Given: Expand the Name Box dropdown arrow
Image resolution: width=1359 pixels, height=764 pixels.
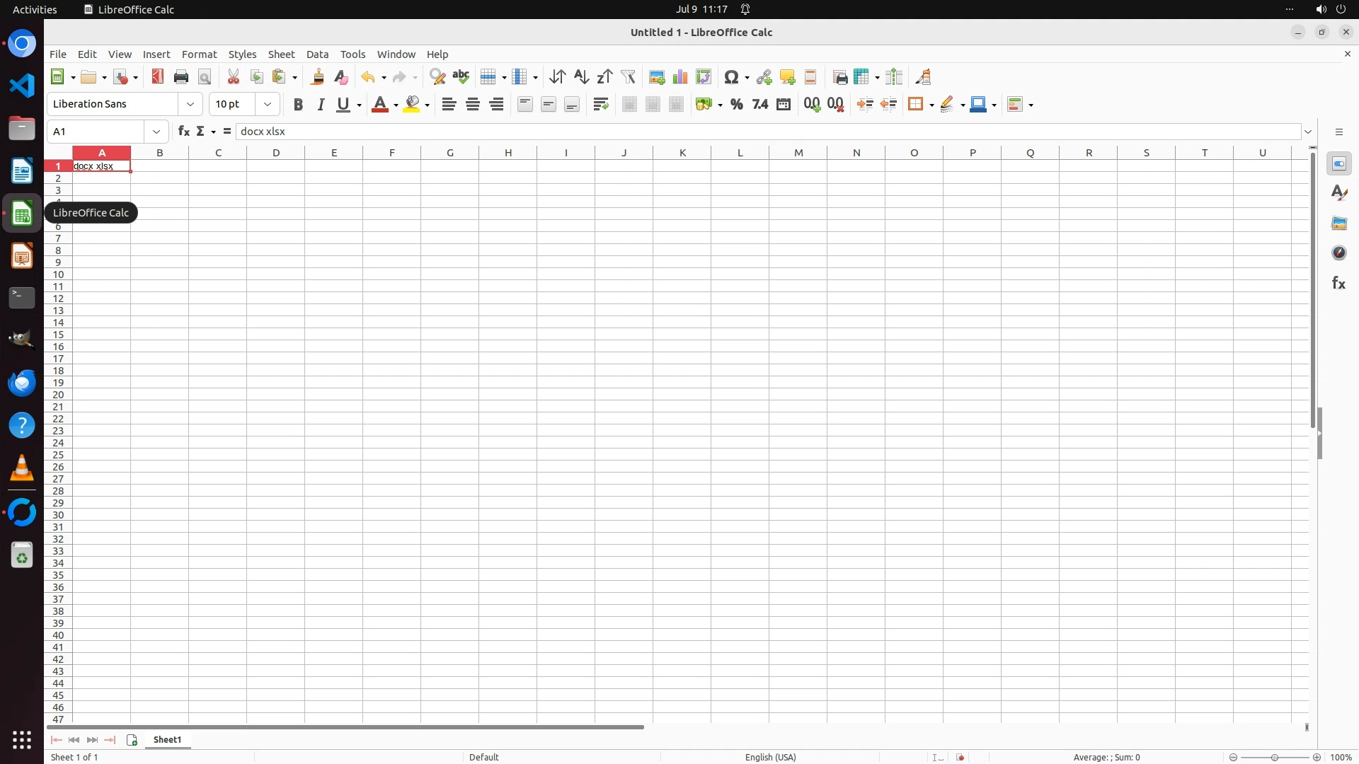Looking at the screenshot, I should [x=156, y=132].
